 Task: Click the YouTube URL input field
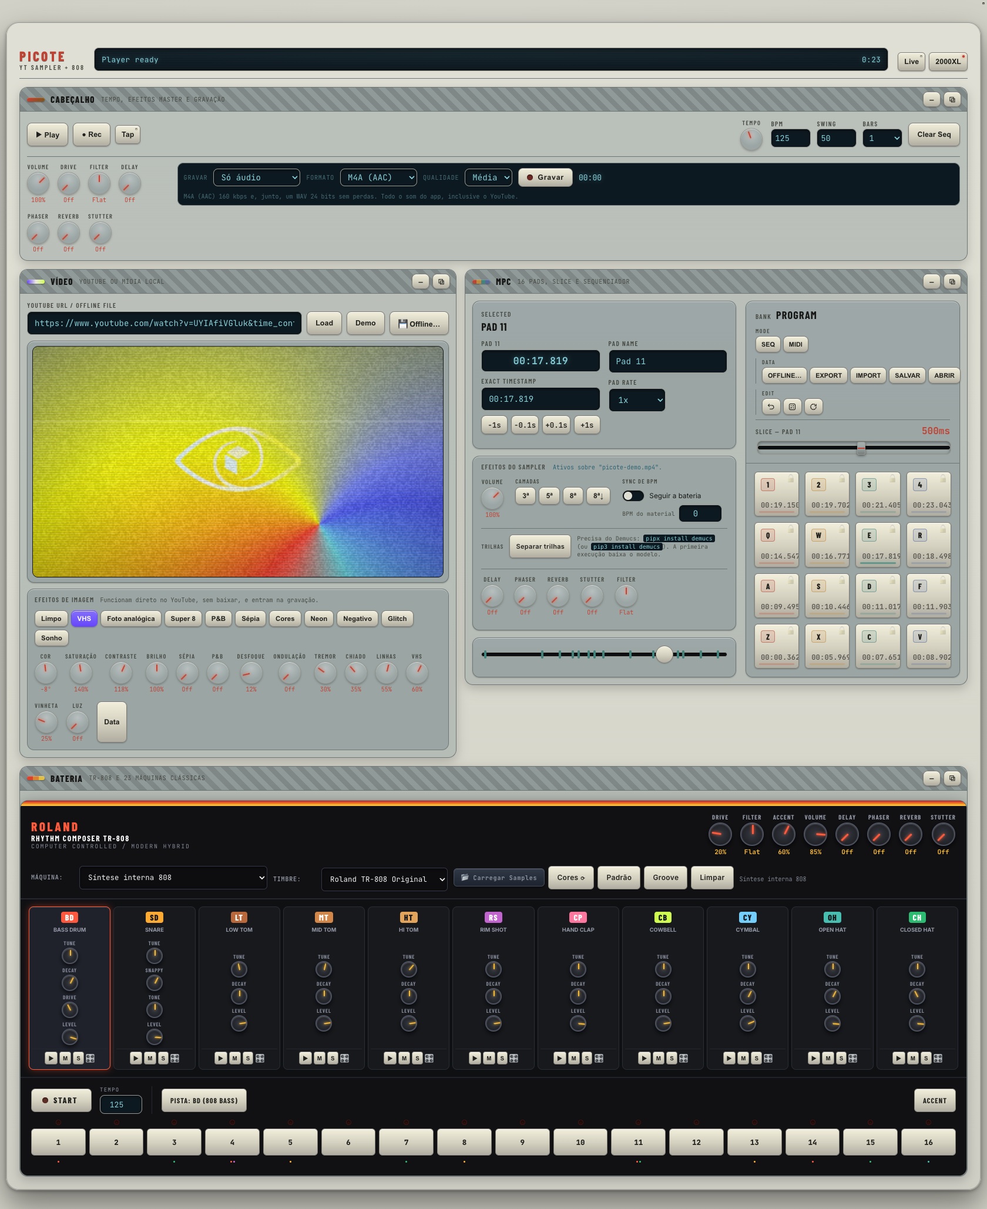pos(164,323)
